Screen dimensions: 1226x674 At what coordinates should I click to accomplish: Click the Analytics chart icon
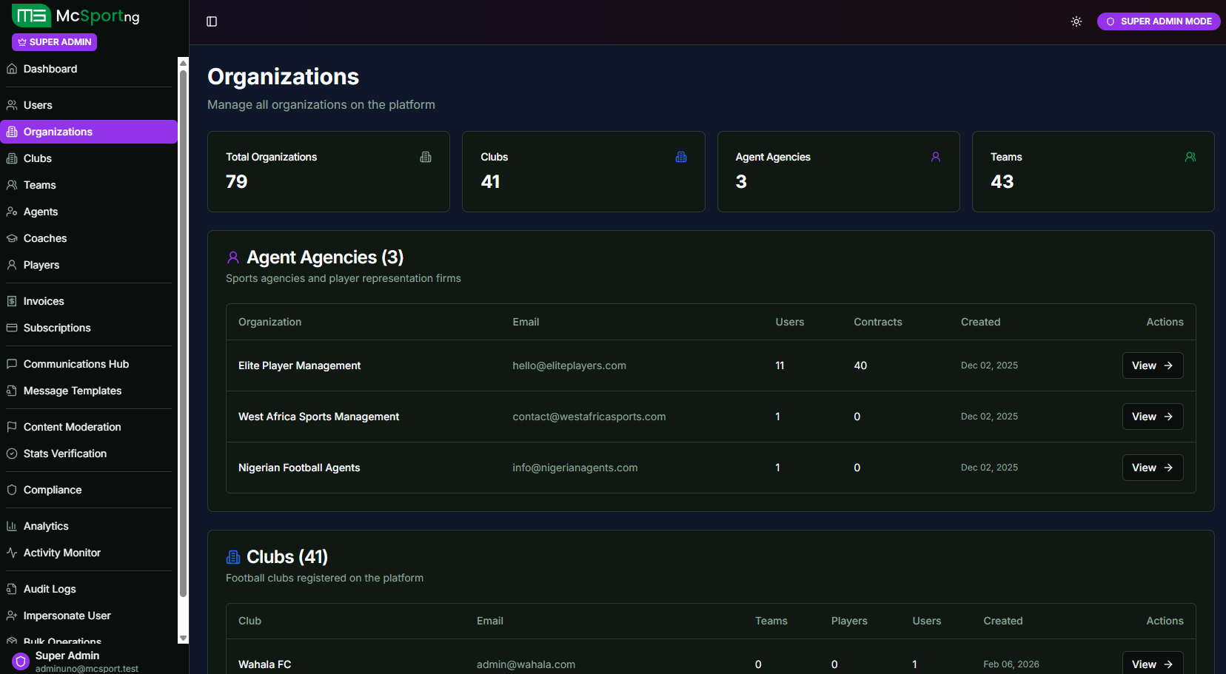12,526
